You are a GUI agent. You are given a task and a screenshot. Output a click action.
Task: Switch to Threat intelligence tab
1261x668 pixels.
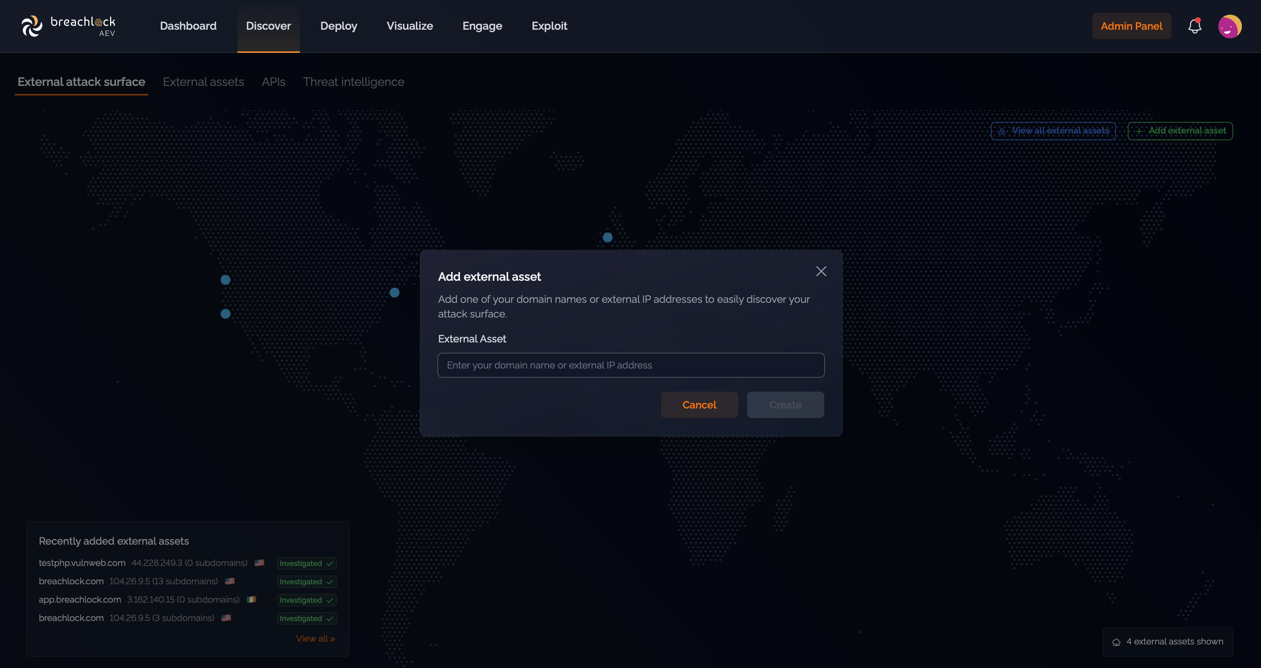click(353, 82)
